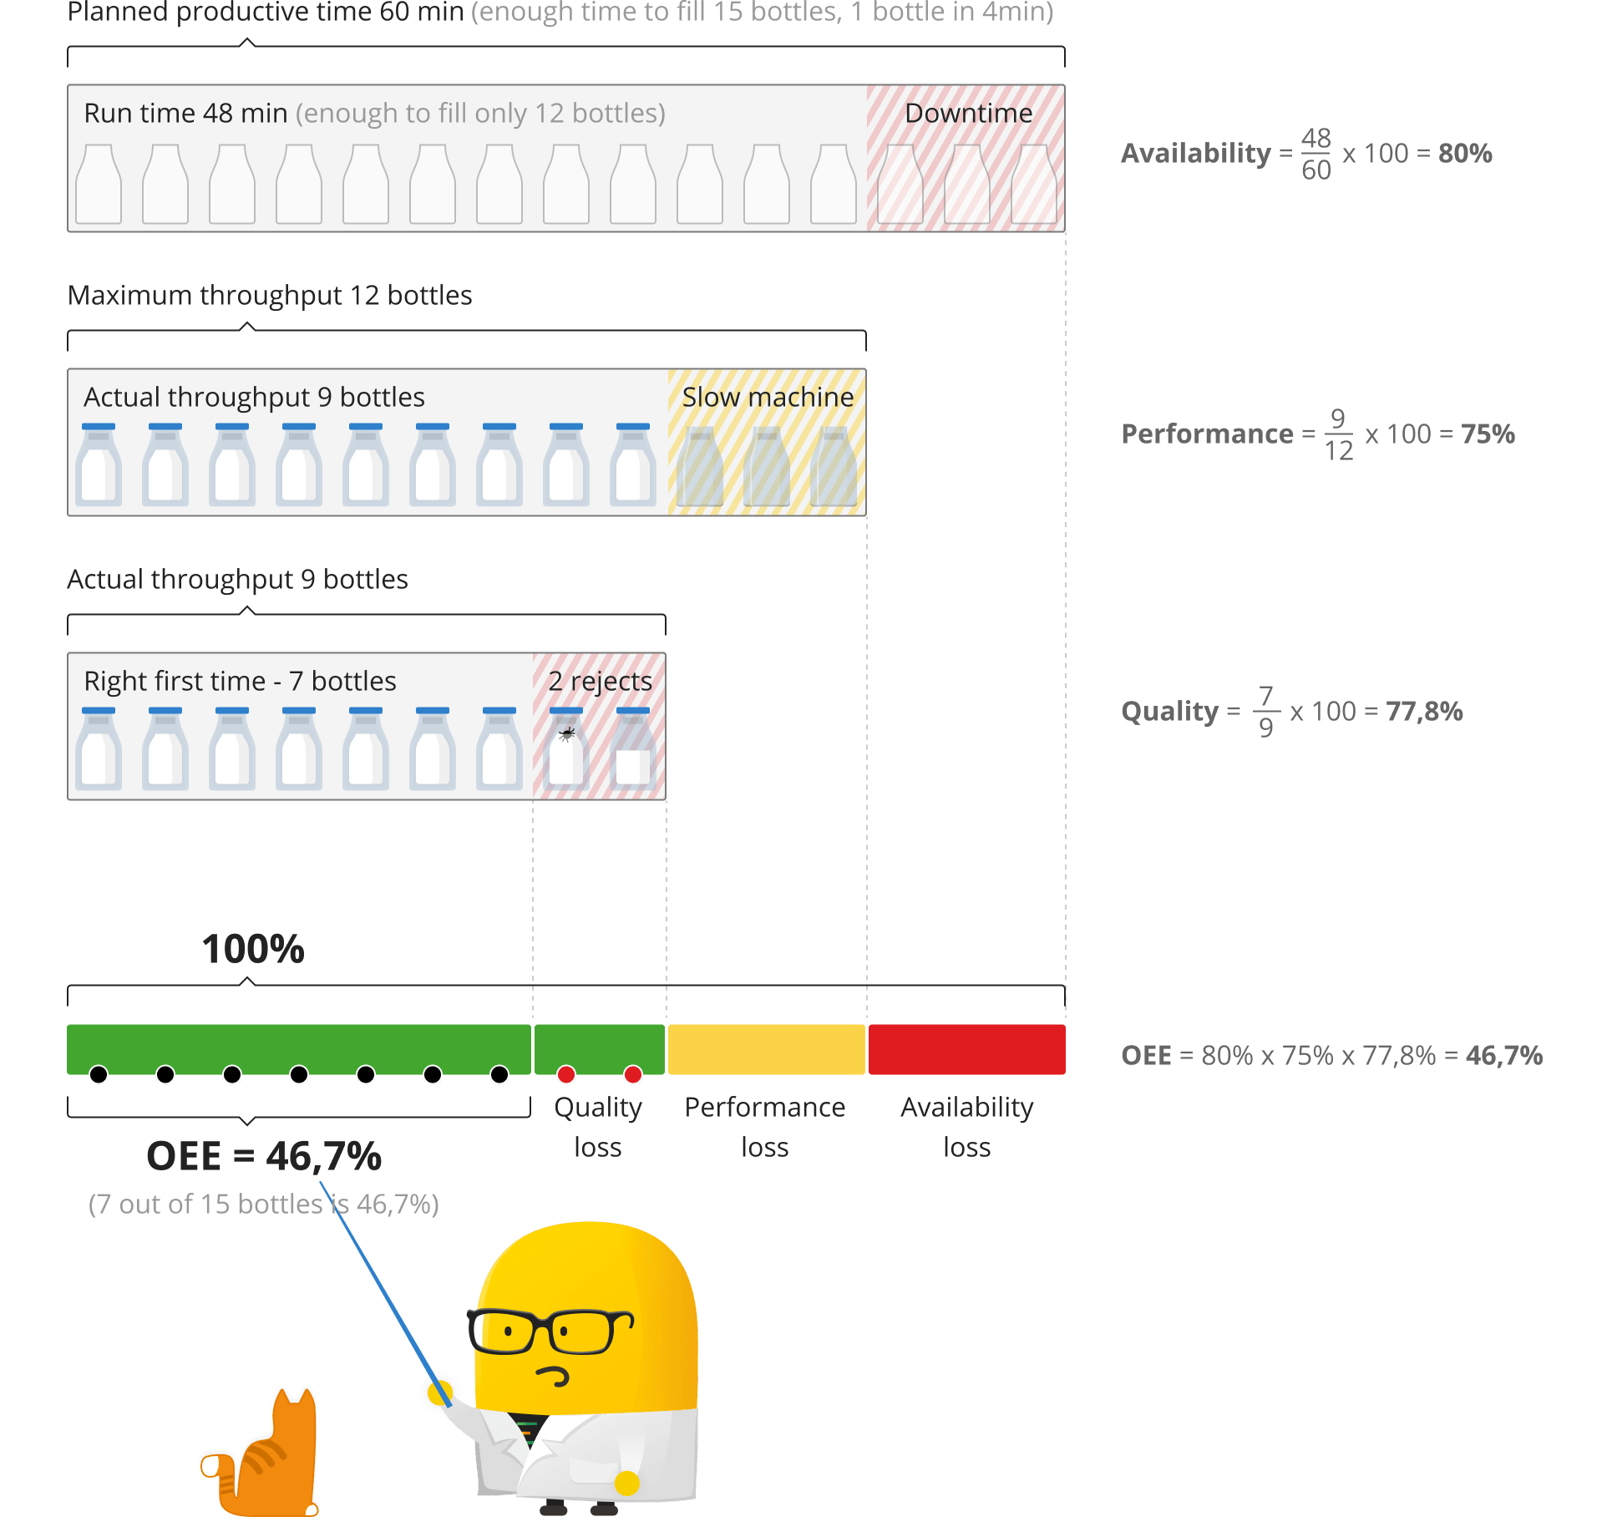The width and height of the screenshot is (1607, 1532).
Task: Click the Availability formula 80% result
Action: click(1465, 153)
